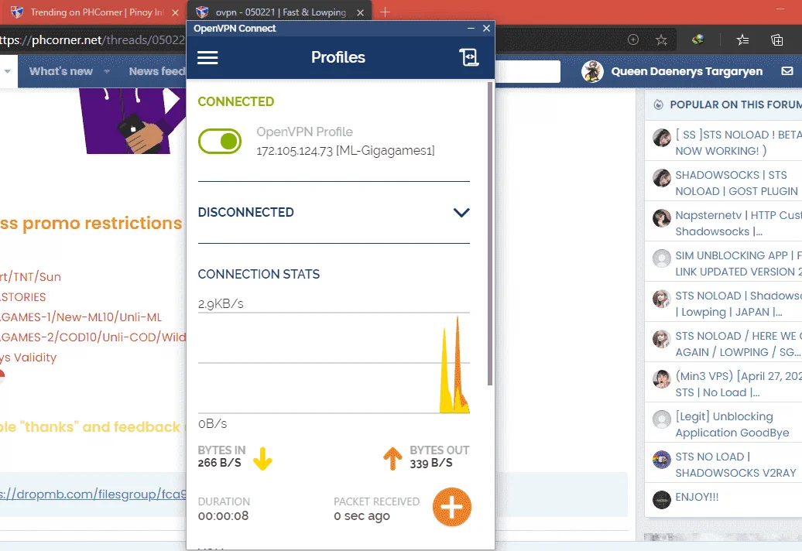Open the dropmb.com filesgroup download link
The width and height of the screenshot is (802, 551).
93,495
